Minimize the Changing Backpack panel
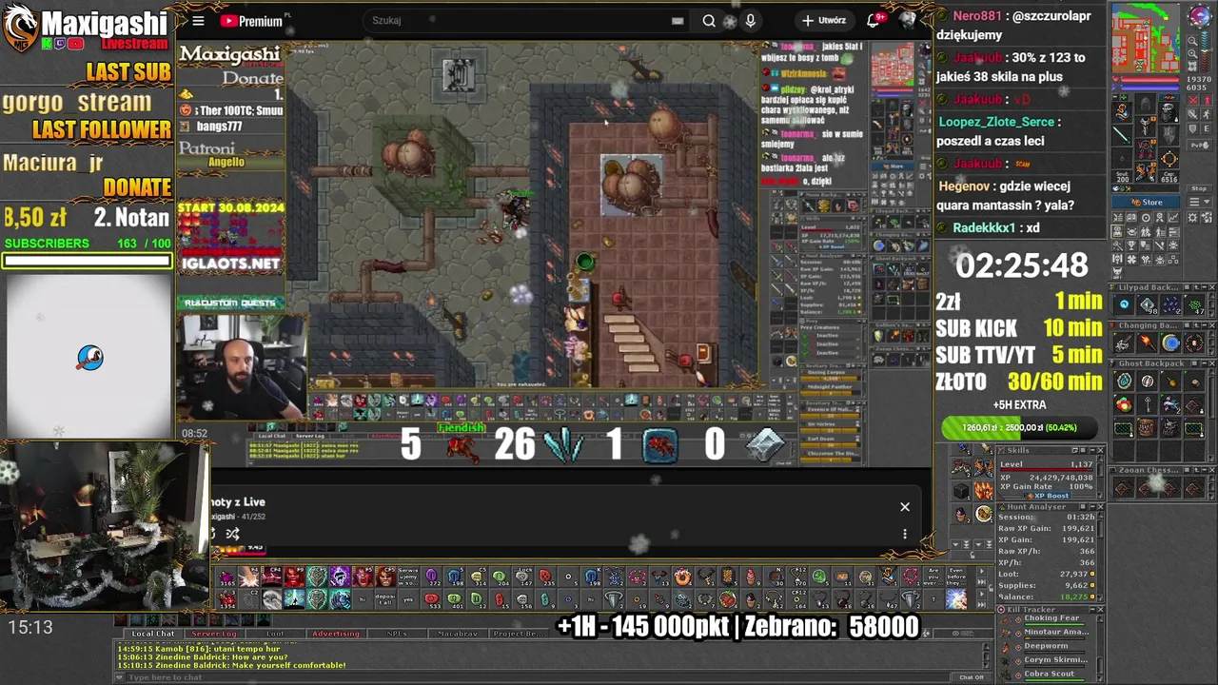The width and height of the screenshot is (1218, 685). pos(1205,325)
